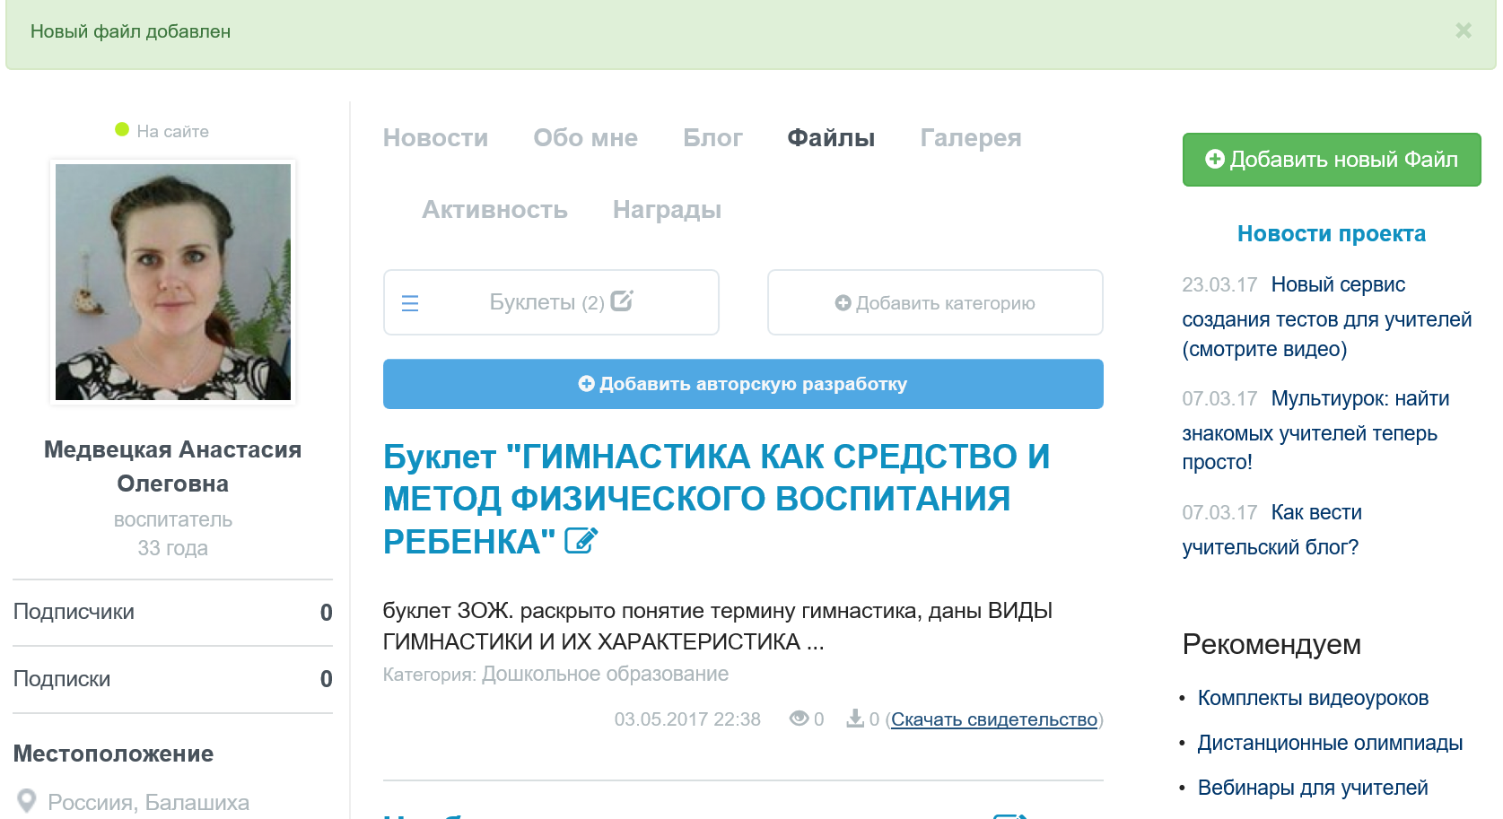Click the edit icon next to Буклеты category

622,301
